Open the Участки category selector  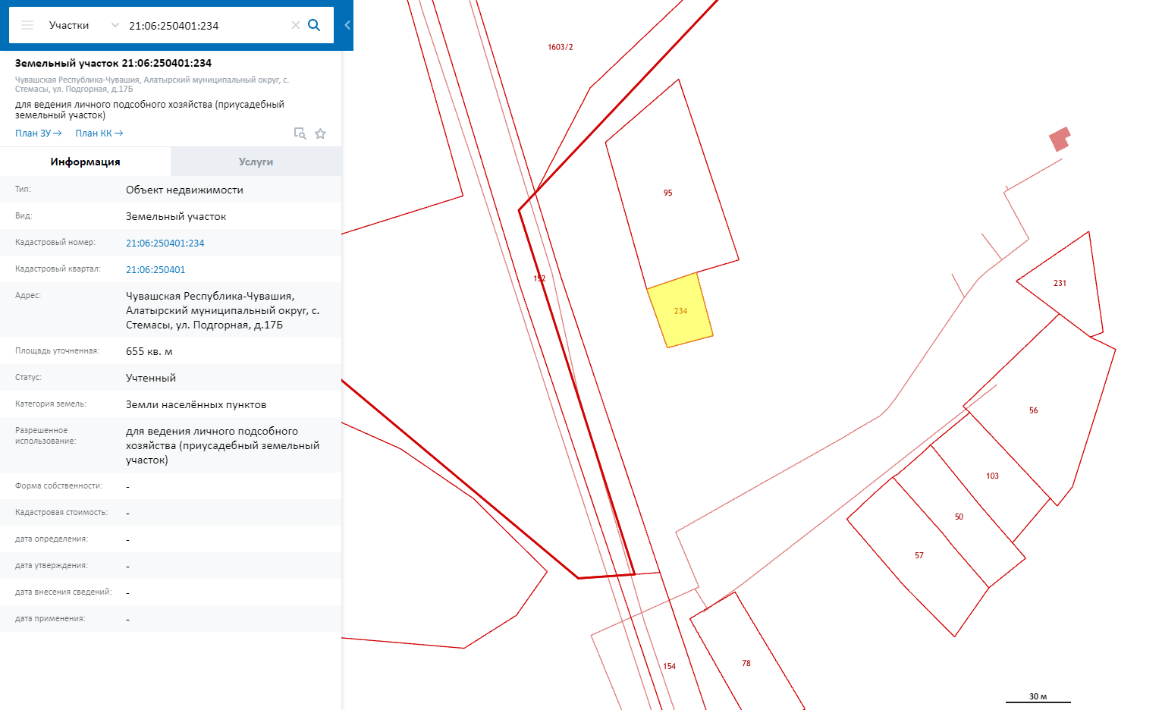(x=69, y=25)
